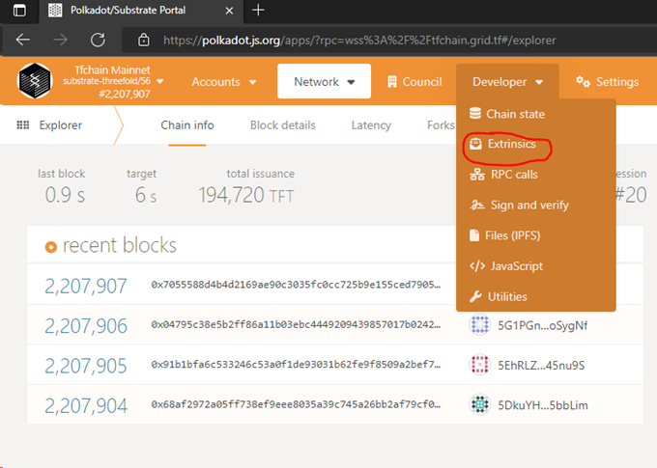Click validator address 5G1PGn...oSygNf
This screenshot has height=468, width=657.
pyautogui.click(x=542, y=325)
